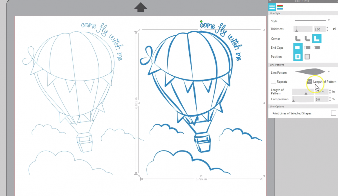This screenshot has width=338, height=196.
Task: Click the Compression value field showing 0.0
Action: [322, 99]
